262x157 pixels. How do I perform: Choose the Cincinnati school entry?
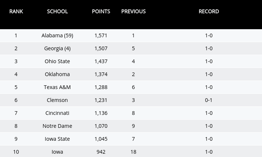[x=57, y=113]
